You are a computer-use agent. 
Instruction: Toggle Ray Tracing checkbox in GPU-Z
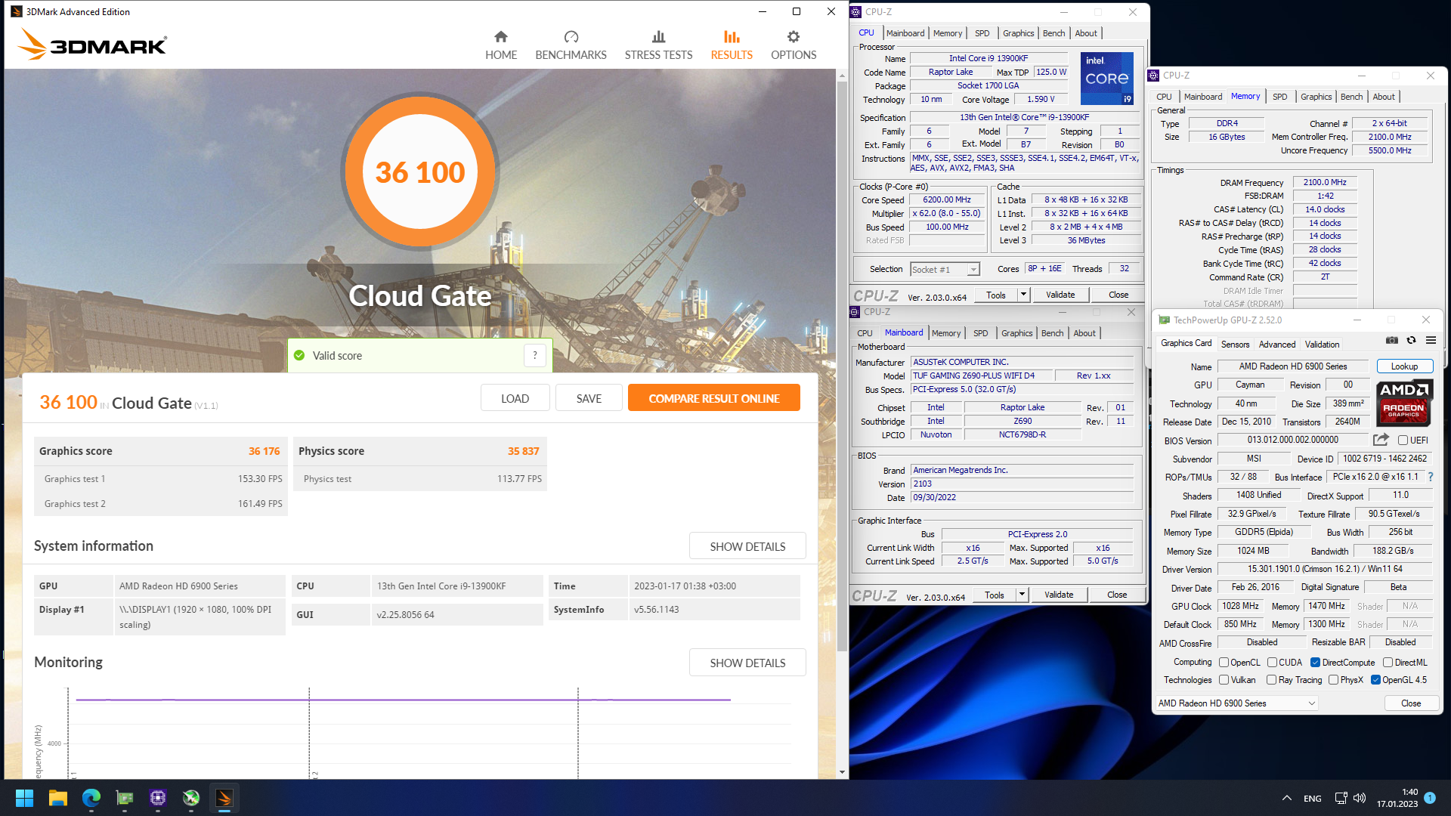[x=1271, y=680]
